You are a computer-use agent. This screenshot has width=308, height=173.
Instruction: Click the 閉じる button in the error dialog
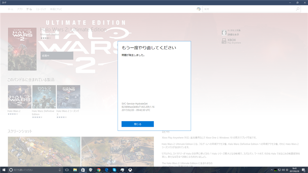click(x=137, y=124)
